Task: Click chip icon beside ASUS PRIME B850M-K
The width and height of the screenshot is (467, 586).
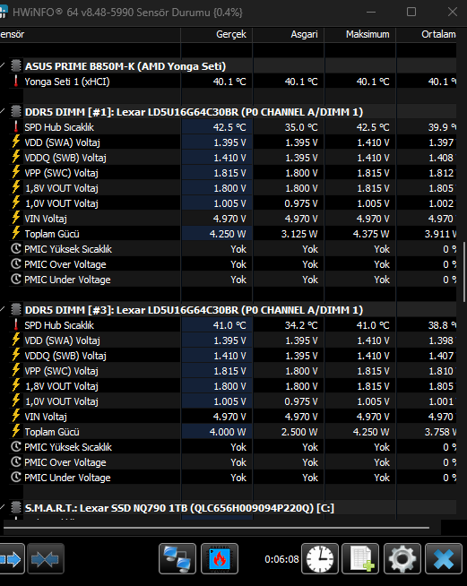Action: [16, 66]
